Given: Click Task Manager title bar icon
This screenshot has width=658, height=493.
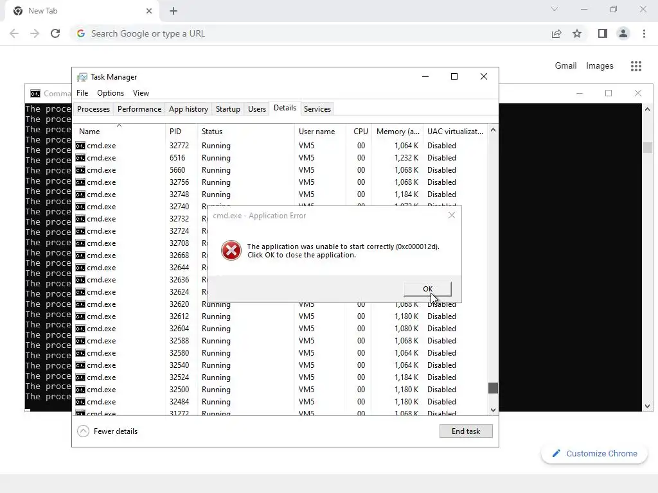Looking at the screenshot, I should (82, 77).
